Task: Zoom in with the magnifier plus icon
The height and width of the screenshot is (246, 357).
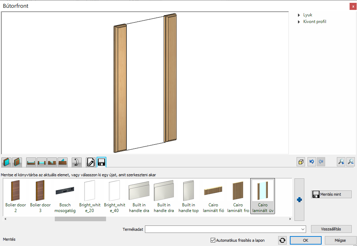Action: 341,162
